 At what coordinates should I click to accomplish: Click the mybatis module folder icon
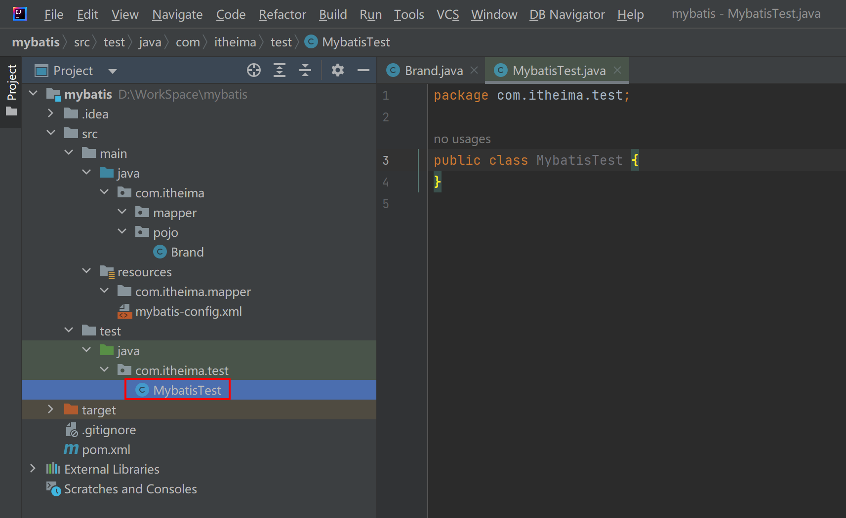(53, 94)
